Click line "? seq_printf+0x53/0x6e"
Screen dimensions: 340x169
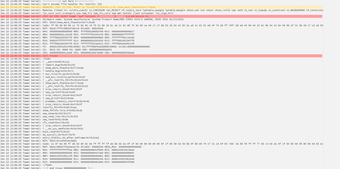(x=37, y=98)
